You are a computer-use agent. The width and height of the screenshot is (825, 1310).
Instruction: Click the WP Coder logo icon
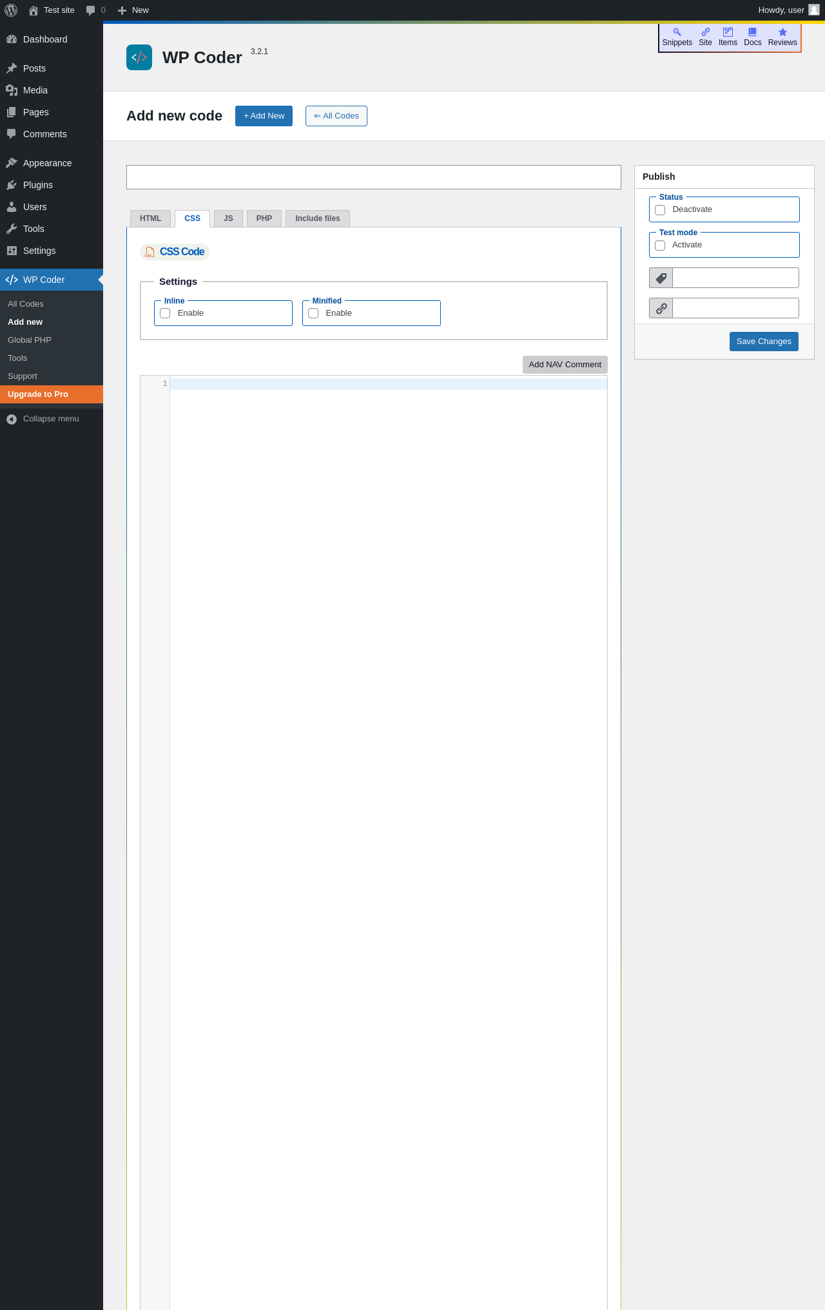tap(139, 57)
